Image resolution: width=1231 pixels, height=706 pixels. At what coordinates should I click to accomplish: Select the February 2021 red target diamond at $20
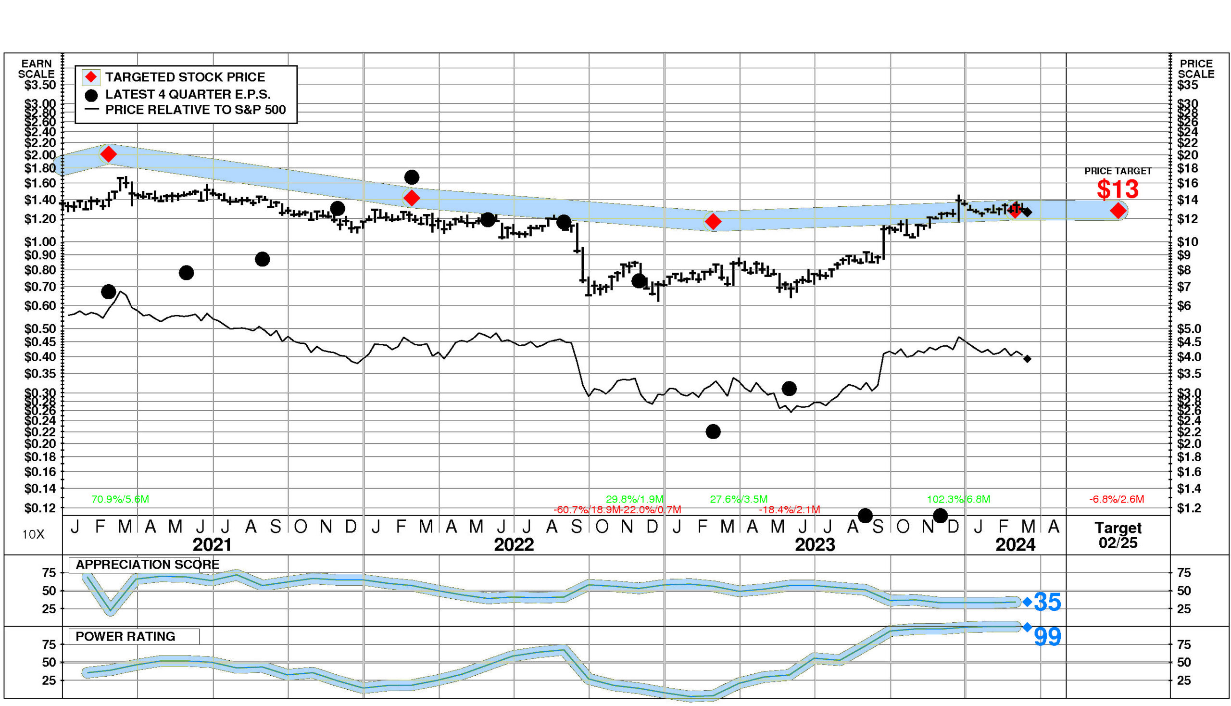point(108,154)
